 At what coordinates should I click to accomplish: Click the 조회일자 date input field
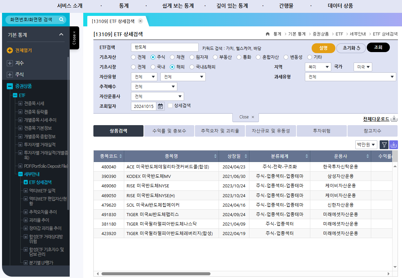(143, 106)
